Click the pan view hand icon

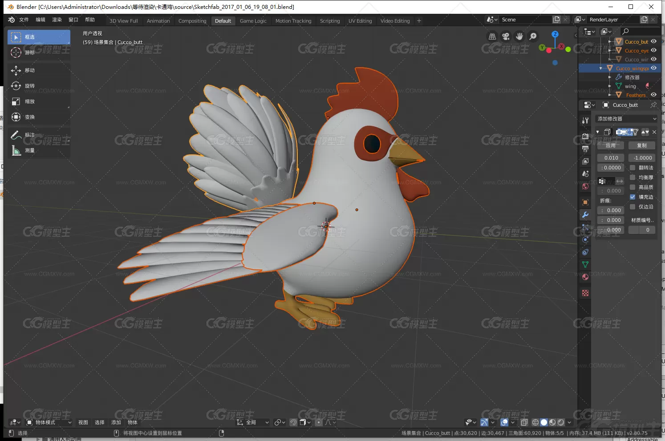point(519,36)
